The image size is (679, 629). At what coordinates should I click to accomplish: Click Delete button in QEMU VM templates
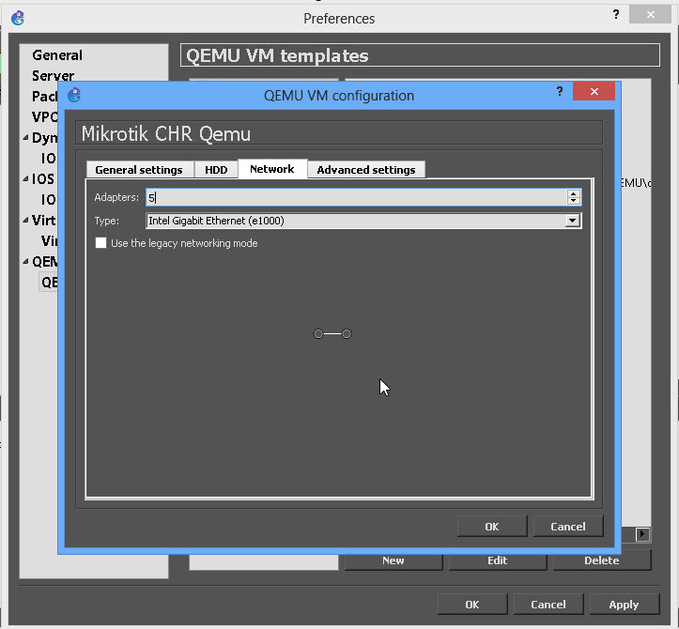click(x=601, y=560)
